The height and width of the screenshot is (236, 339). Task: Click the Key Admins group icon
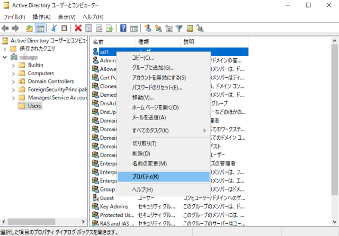[95, 206]
